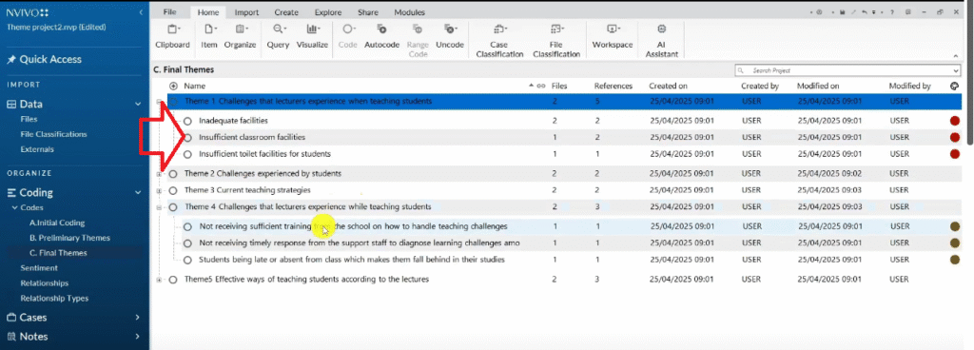Screen dimensions: 974x350
Task: Select the circle for Inadequate facilities
Action: click(188, 121)
